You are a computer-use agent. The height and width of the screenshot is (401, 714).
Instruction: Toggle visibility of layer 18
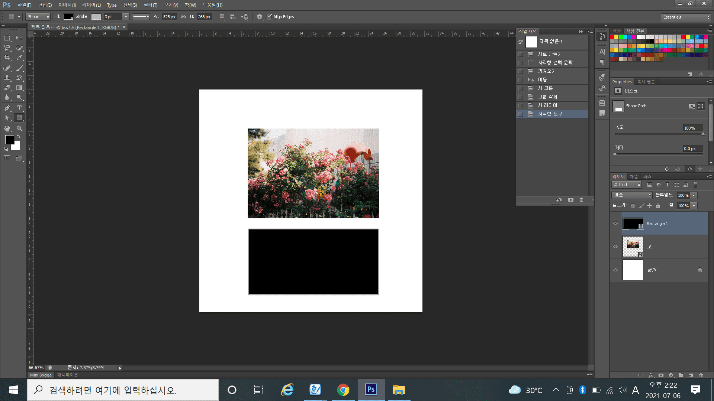[615, 247]
